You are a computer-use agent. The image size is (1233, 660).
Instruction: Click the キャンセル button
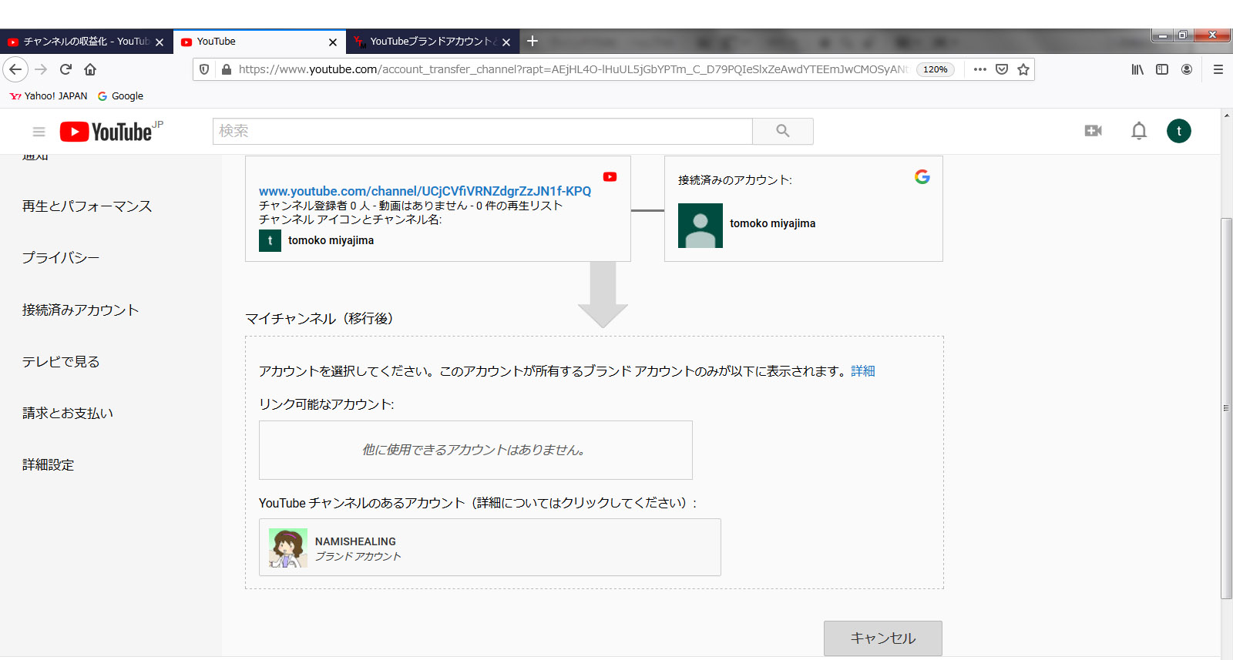883,638
